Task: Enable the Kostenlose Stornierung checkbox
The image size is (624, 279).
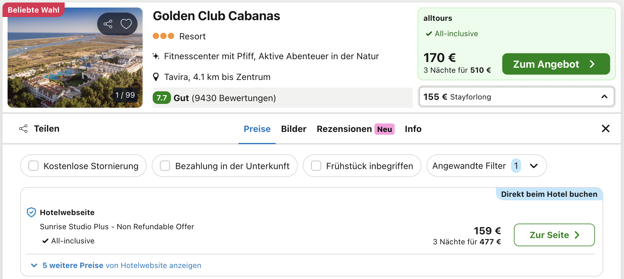Action: 33,166
